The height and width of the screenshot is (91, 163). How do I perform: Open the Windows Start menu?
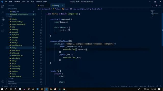(x=2, y=89)
